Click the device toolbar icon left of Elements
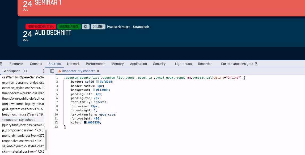This screenshot has width=305, height=155. (x=1, y=64)
